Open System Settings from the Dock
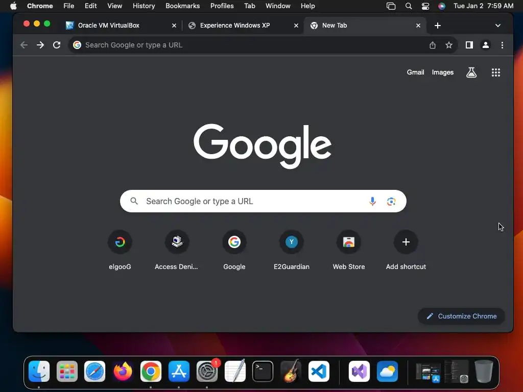The width and height of the screenshot is (523, 392). click(207, 371)
